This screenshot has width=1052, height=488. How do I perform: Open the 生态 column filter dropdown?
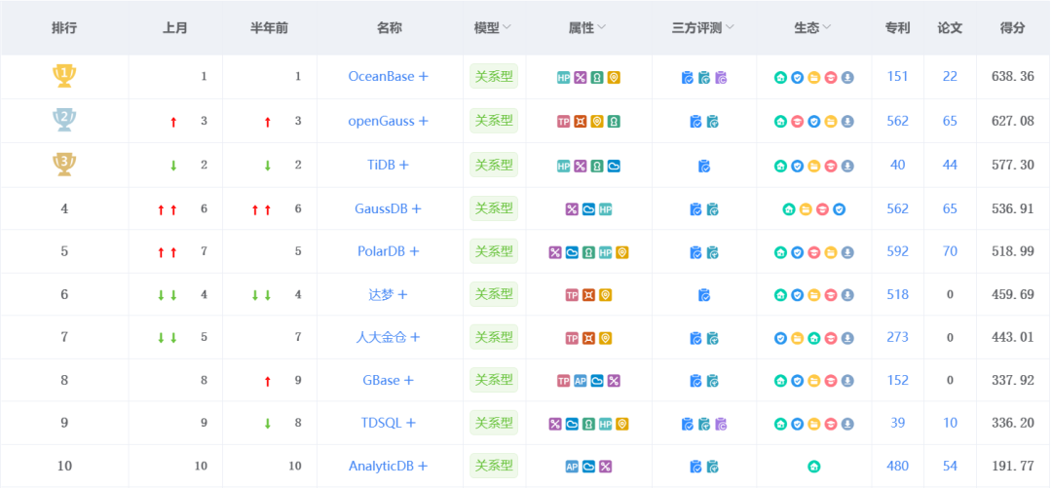[827, 27]
